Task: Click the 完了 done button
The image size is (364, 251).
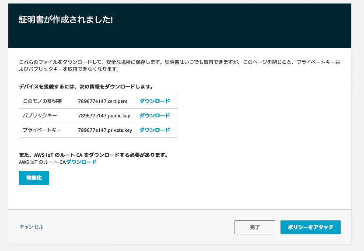Action: tap(255, 227)
